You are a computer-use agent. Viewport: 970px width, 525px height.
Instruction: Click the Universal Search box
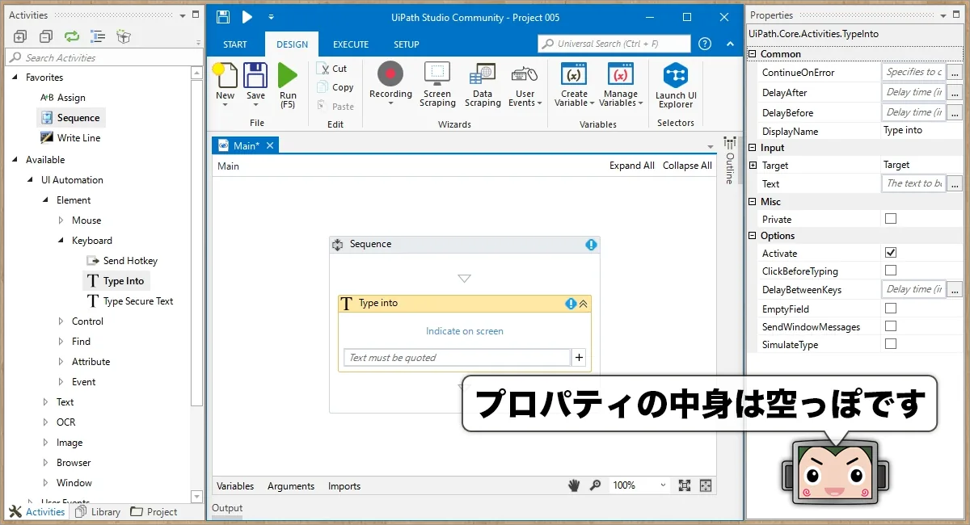(x=614, y=44)
